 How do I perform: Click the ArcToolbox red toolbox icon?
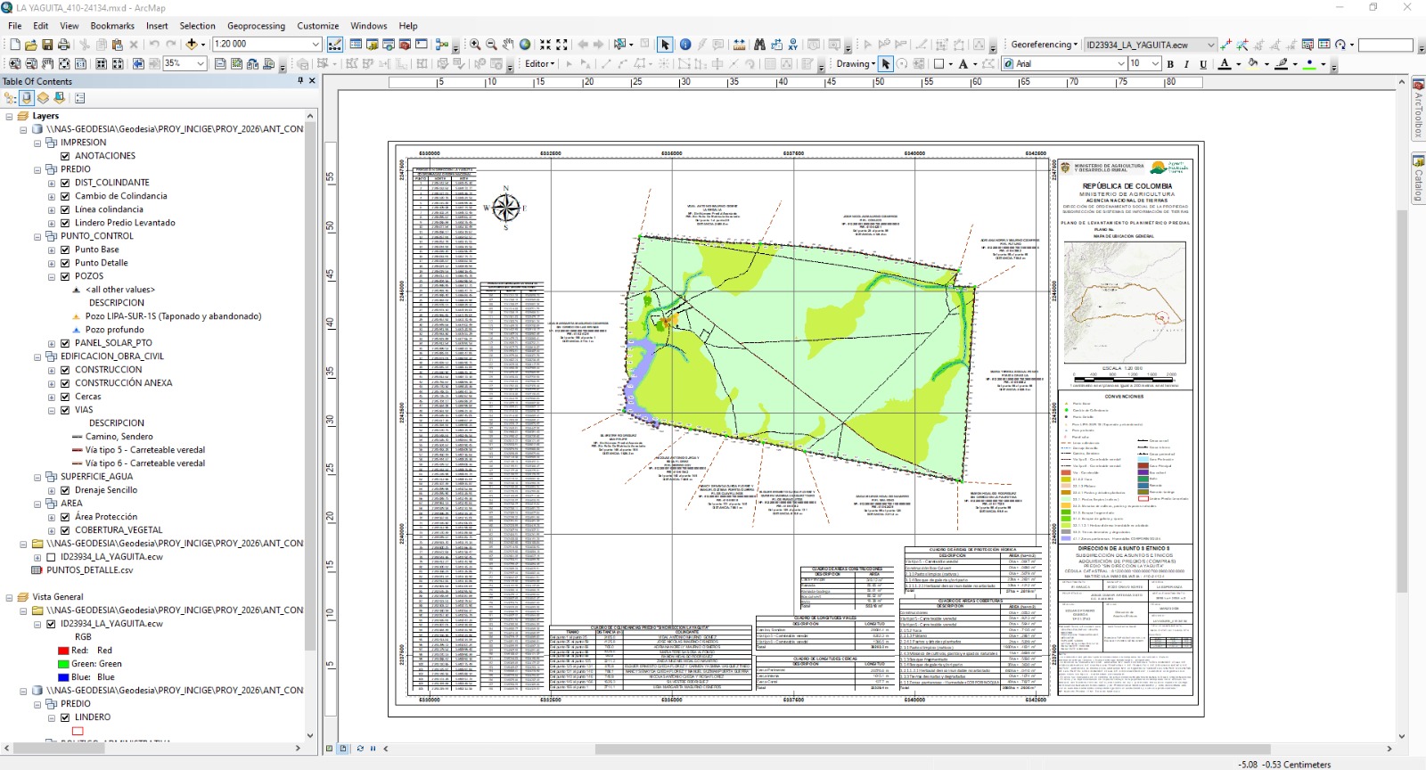[x=405, y=44]
